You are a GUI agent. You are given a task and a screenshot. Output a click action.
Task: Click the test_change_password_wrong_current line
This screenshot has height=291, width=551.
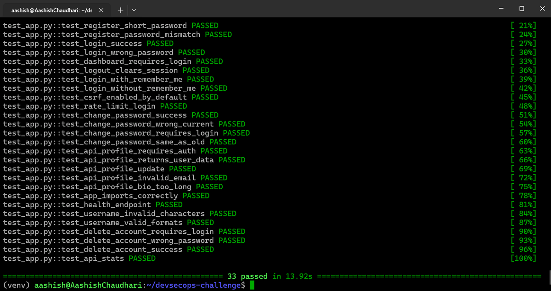coord(124,124)
